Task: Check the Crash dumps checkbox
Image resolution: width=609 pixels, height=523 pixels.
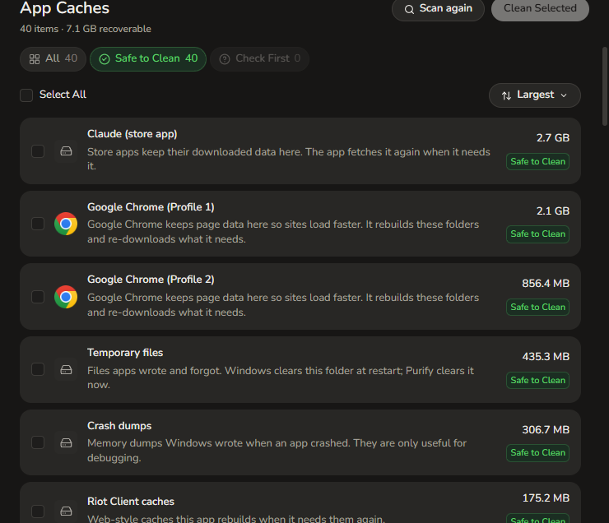Action: (38, 442)
